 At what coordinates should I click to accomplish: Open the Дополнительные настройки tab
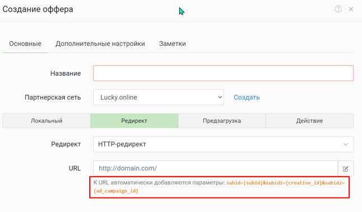tap(100, 44)
